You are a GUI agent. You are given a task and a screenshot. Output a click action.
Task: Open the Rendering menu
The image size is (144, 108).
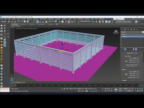click(x=51, y=19)
